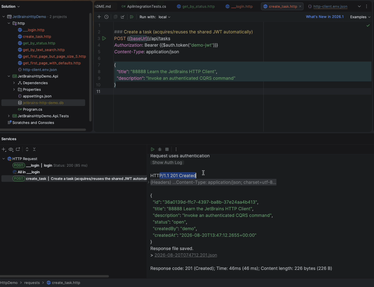This screenshot has height=287, width=374.
Task: Collapse the JetBrainsHttpDemo solution node
Action: tap(4, 17)
